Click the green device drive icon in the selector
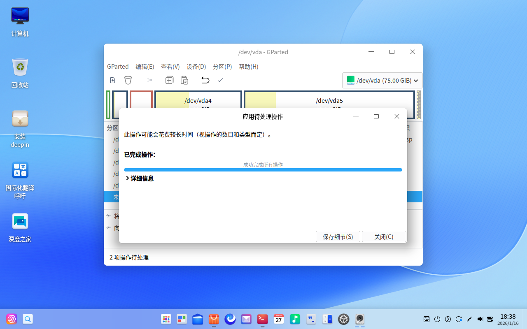Screen dimensions: 527x329 click(350, 80)
